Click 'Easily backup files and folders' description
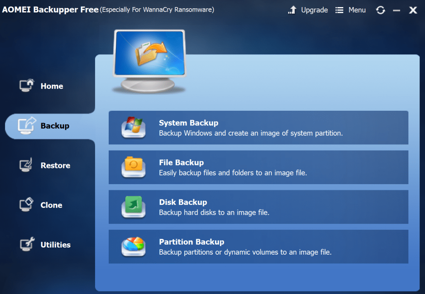The width and height of the screenshot is (425, 294). 233,173
